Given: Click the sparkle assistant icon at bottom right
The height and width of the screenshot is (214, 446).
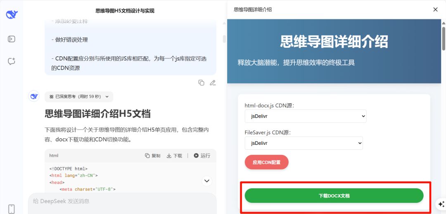Looking at the screenshot, I should pyautogui.click(x=441, y=204).
